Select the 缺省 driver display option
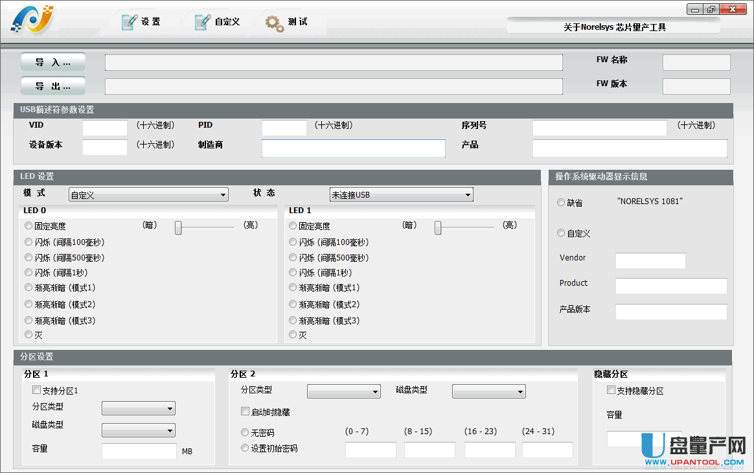Image resolution: width=754 pixels, height=473 pixels. coord(560,202)
